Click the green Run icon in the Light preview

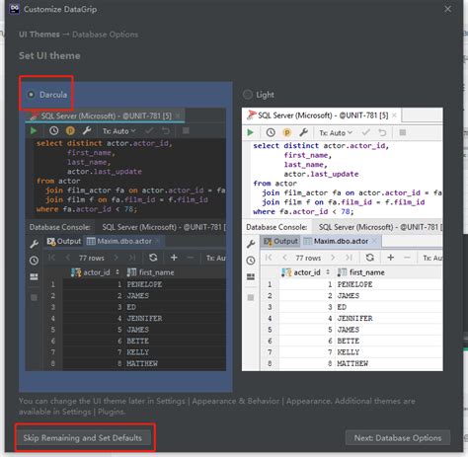click(x=250, y=132)
